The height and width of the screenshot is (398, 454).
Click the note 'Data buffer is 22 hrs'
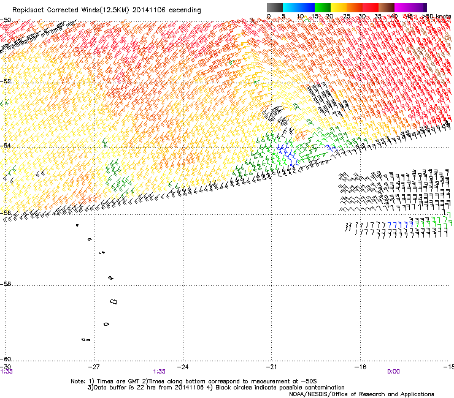pos(125,388)
